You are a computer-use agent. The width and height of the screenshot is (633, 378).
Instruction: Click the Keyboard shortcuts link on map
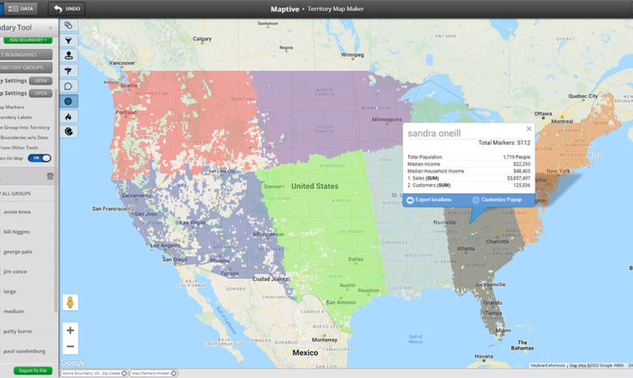(x=548, y=365)
